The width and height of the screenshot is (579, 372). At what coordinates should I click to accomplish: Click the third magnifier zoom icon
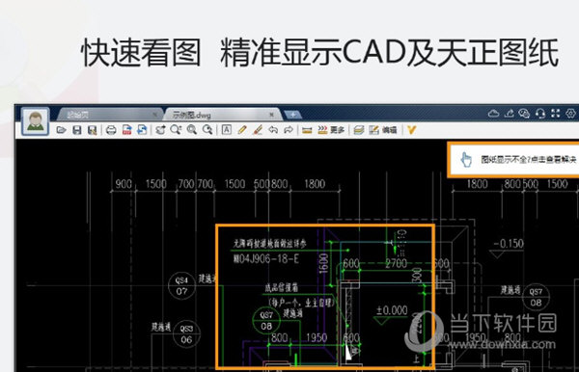click(207, 130)
